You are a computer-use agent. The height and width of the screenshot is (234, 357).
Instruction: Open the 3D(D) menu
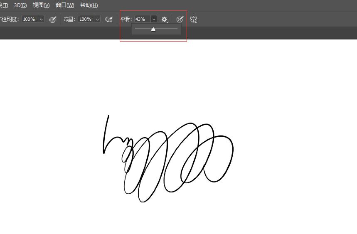(x=20, y=5)
